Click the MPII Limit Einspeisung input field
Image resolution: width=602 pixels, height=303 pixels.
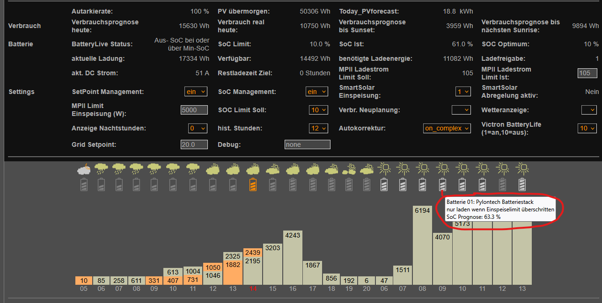coord(194,110)
